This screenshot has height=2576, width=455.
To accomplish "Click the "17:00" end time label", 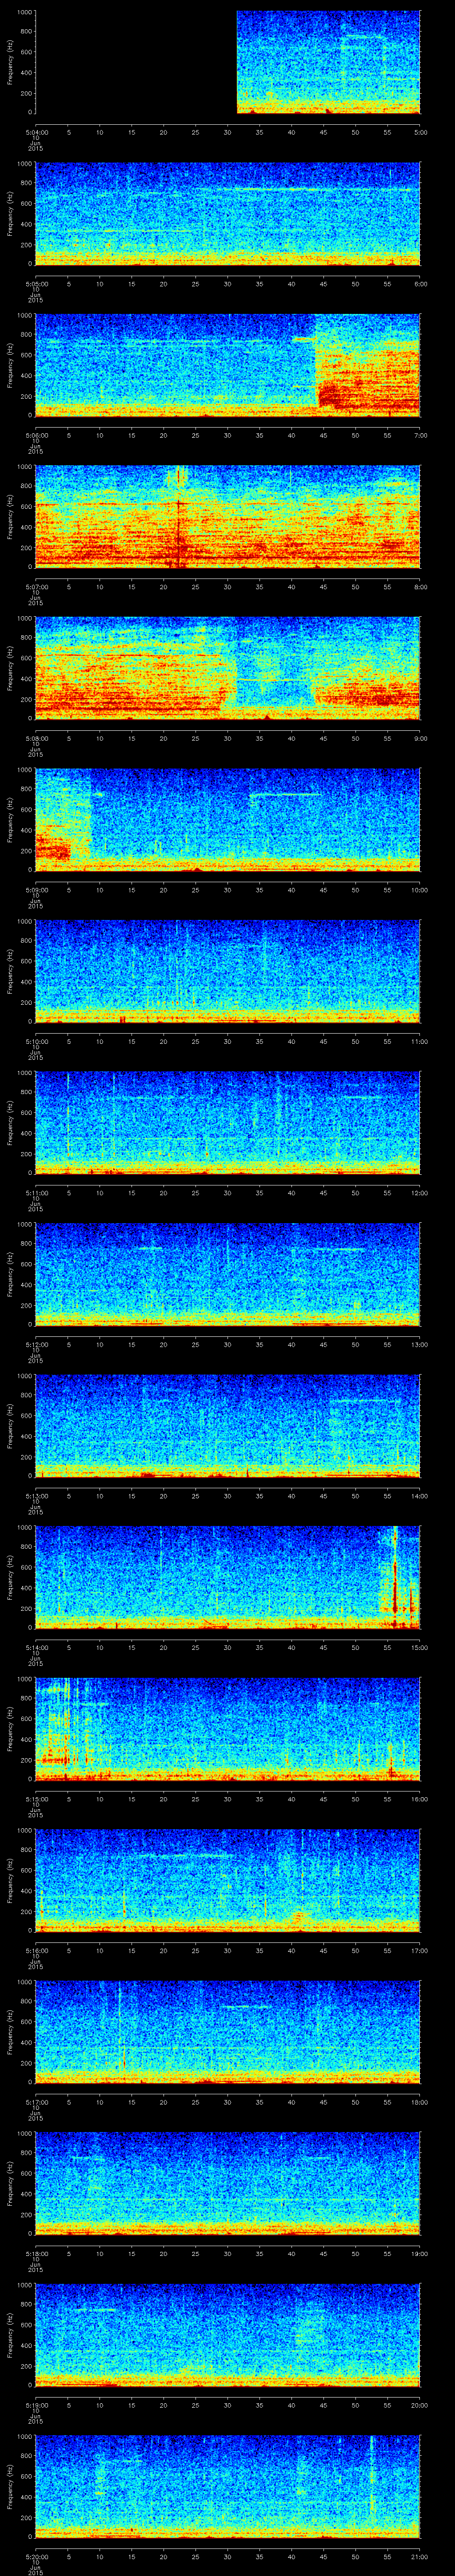I will click(420, 1949).
